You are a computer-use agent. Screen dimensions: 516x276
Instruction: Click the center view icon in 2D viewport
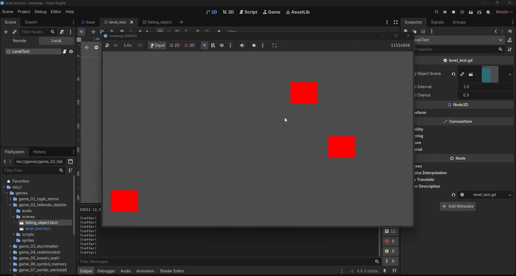pos(87,47)
